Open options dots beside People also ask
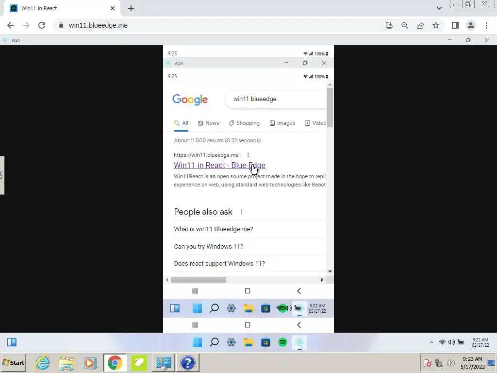The height and width of the screenshot is (373, 497). pyautogui.click(x=241, y=212)
